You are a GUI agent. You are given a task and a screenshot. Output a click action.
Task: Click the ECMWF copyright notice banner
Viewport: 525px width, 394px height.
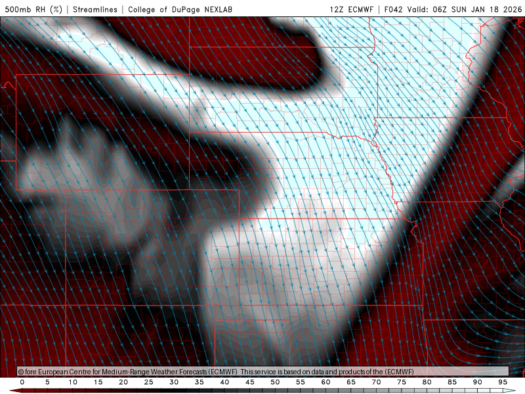click(x=263, y=371)
